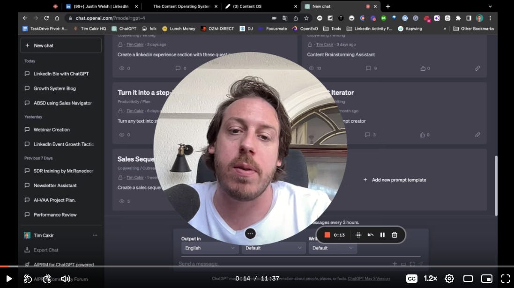Open video settings gear
Screen dimensions: 514x288
point(449,279)
